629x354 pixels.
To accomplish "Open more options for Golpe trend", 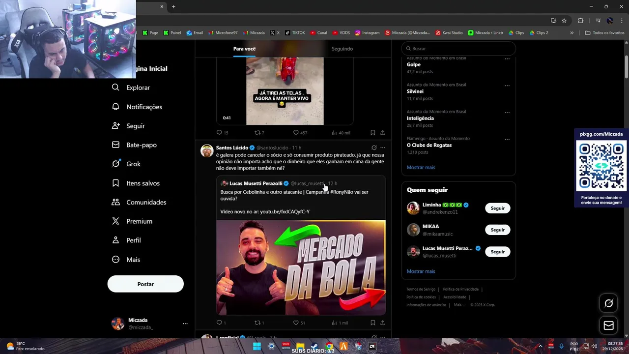I will pyautogui.click(x=507, y=59).
